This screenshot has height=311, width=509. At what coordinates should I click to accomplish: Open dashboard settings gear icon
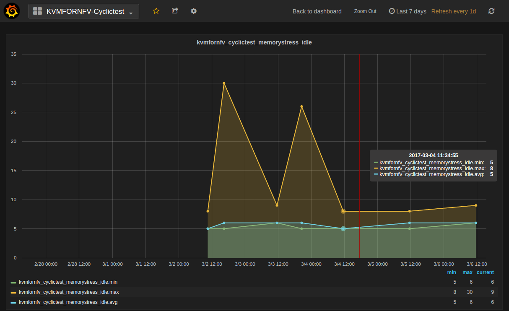pos(194,11)
